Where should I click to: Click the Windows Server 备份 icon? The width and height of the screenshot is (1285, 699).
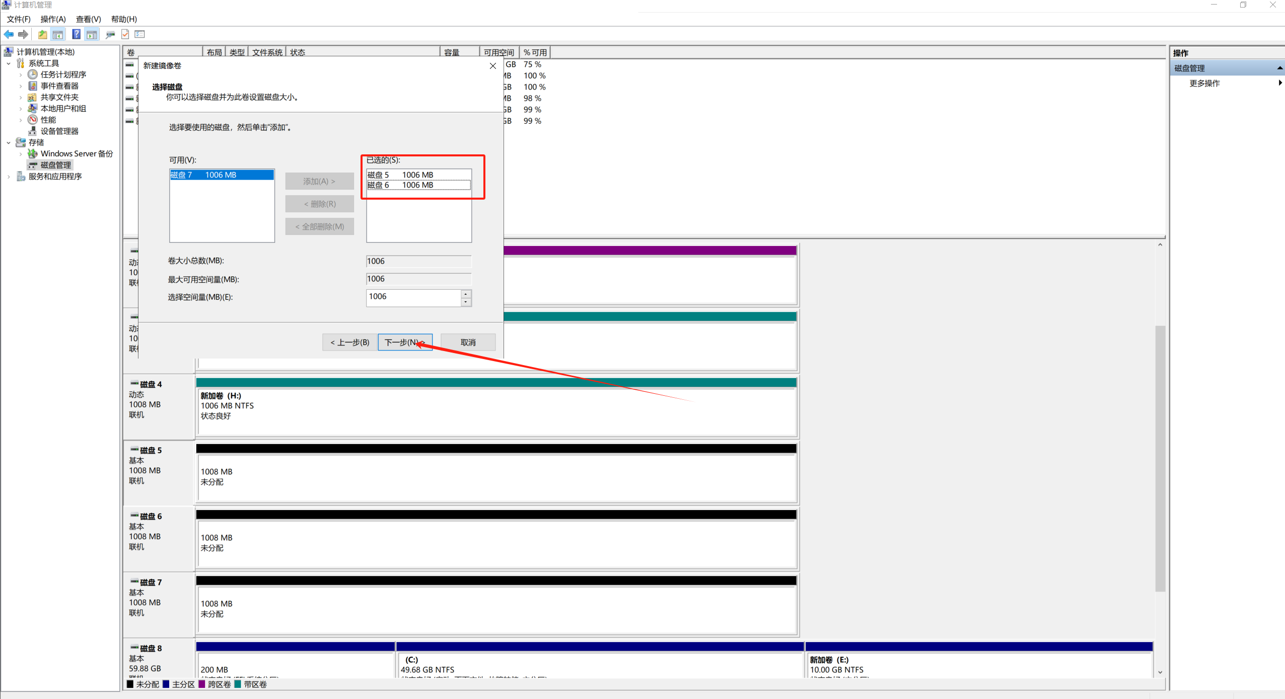(33, 154)
